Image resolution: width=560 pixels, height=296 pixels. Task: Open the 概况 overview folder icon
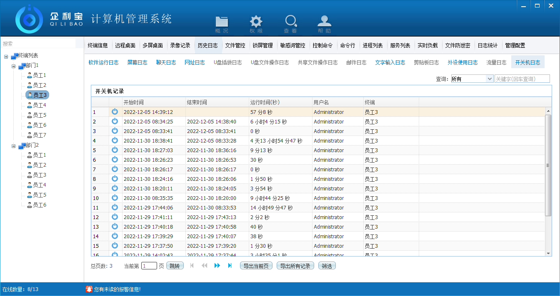(x=222, y=22)
